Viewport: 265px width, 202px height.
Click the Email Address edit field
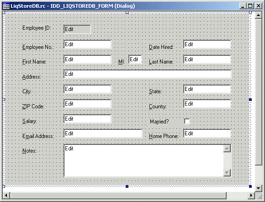click(103, 133)
